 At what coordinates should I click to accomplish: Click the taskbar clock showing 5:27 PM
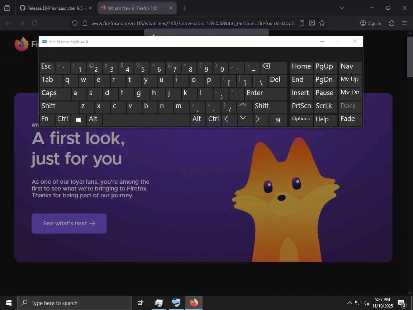click(x=383, y=302)
